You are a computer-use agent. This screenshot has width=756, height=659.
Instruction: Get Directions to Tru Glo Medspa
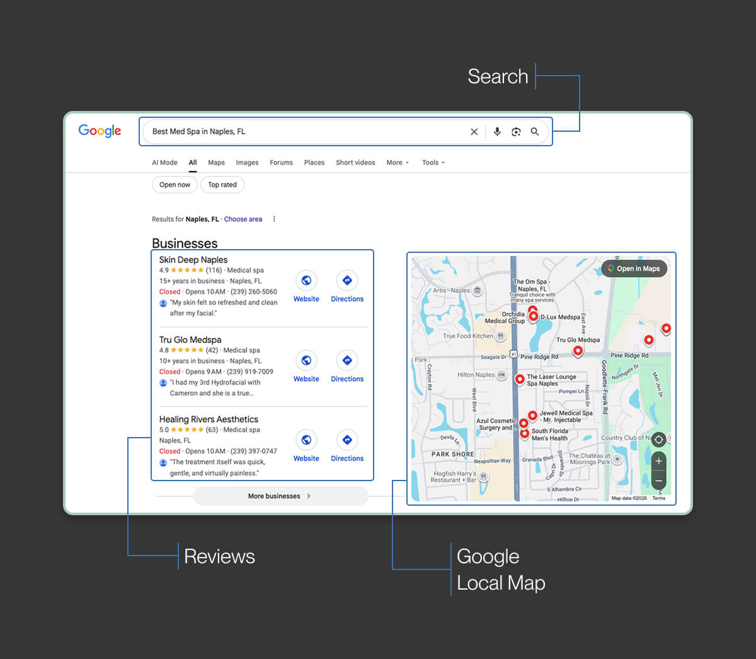[347, 360]
